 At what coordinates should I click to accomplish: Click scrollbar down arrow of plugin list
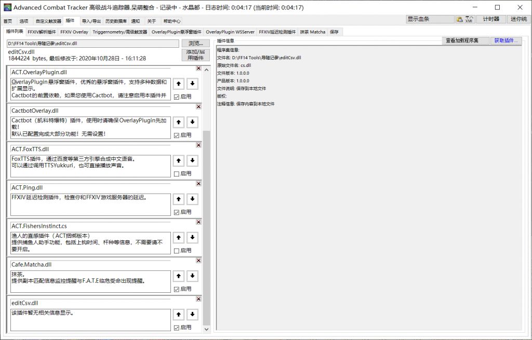(207, 329)
